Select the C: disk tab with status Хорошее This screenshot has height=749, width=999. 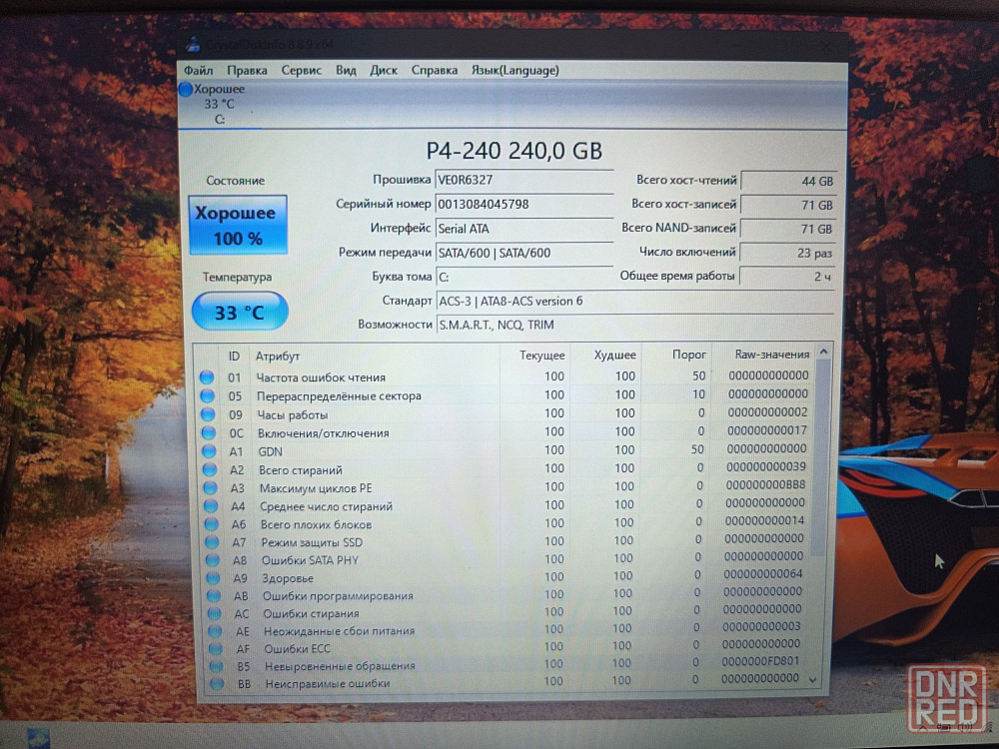click(215, 104)
